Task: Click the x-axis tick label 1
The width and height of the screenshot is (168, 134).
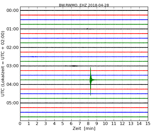Action: [x=29, y=124]
